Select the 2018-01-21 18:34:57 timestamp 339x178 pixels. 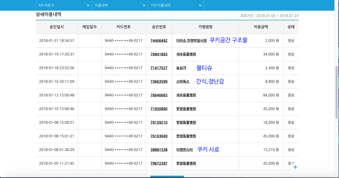(57, 41)
